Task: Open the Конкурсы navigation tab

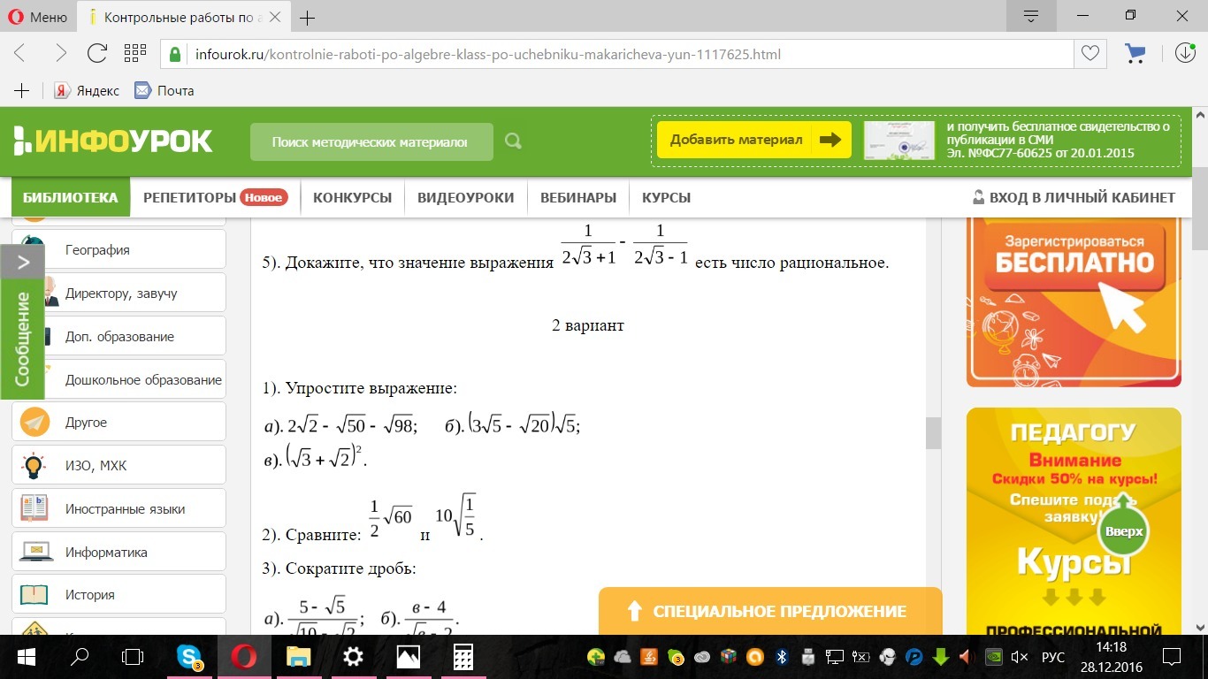Action: 352,197
